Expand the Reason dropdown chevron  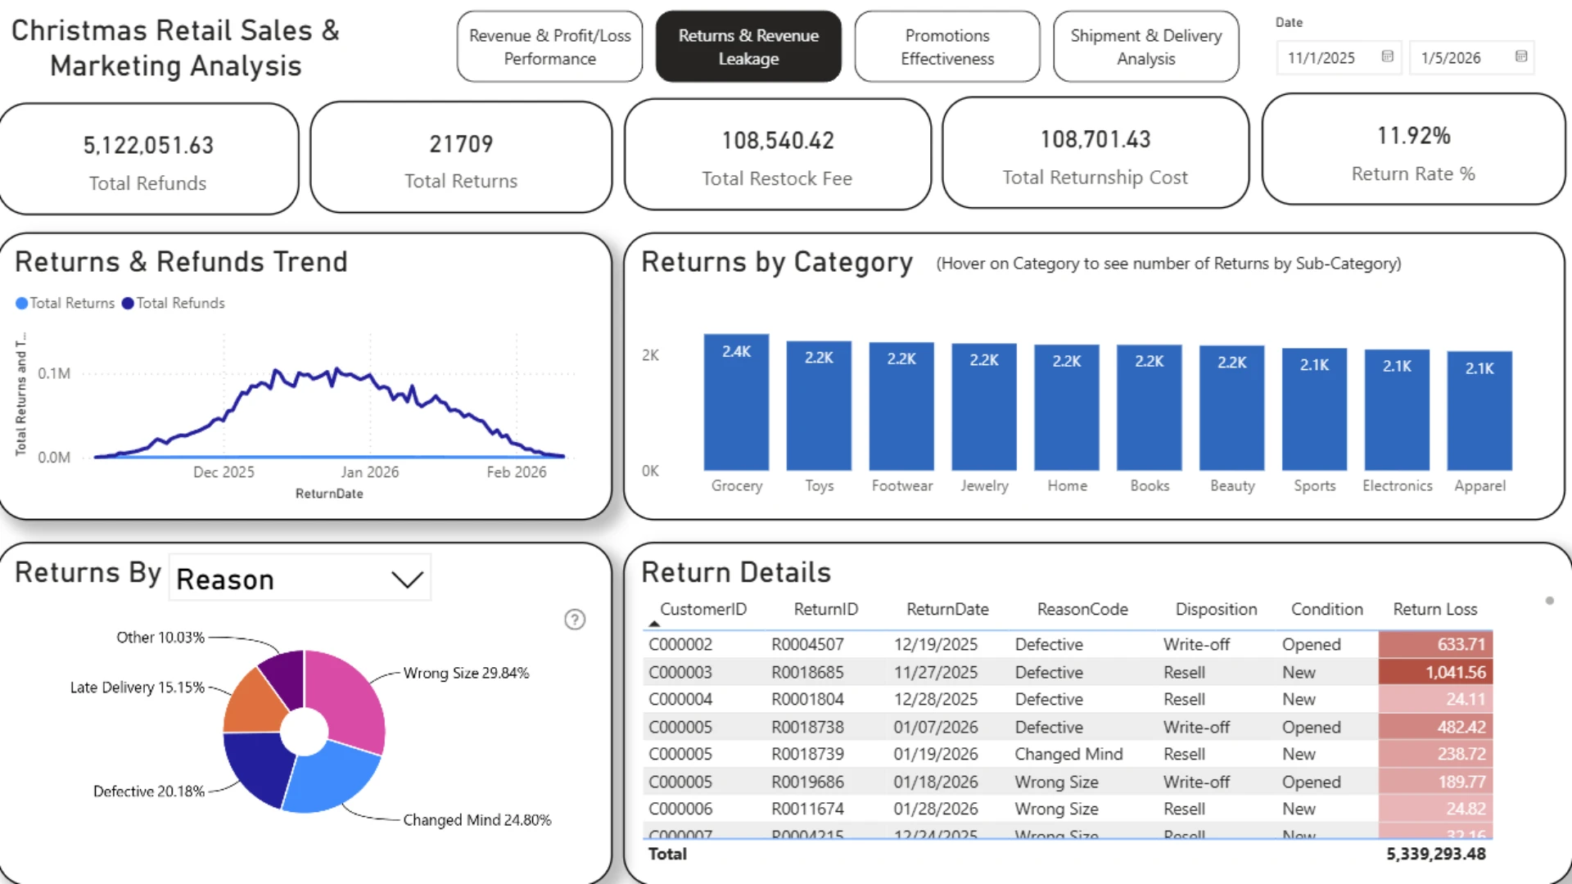[407, 580]
